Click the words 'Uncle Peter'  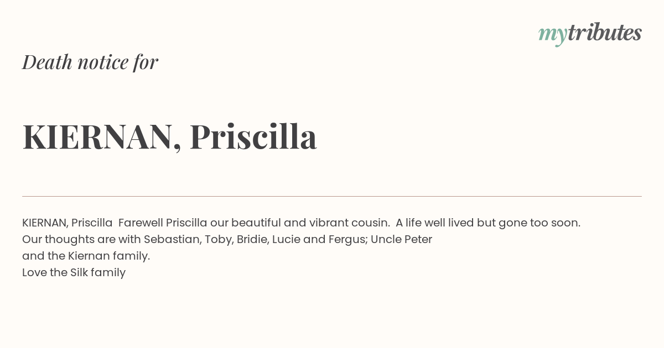coord(401,240)
